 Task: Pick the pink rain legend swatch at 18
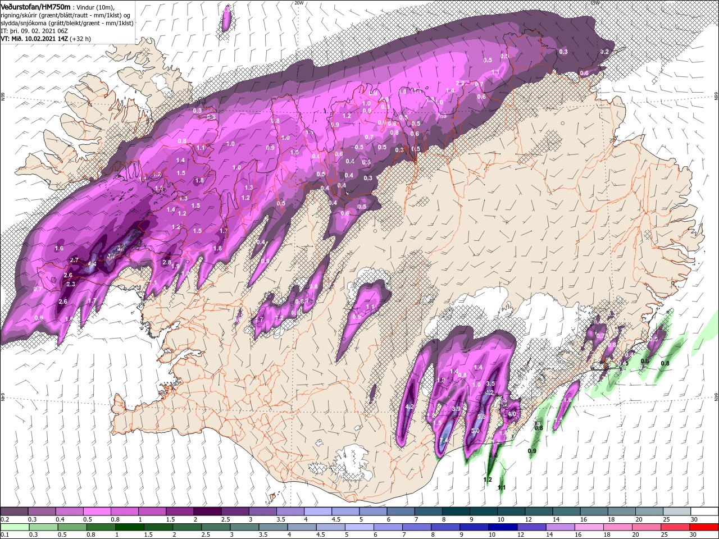click(x=618, y=527)
